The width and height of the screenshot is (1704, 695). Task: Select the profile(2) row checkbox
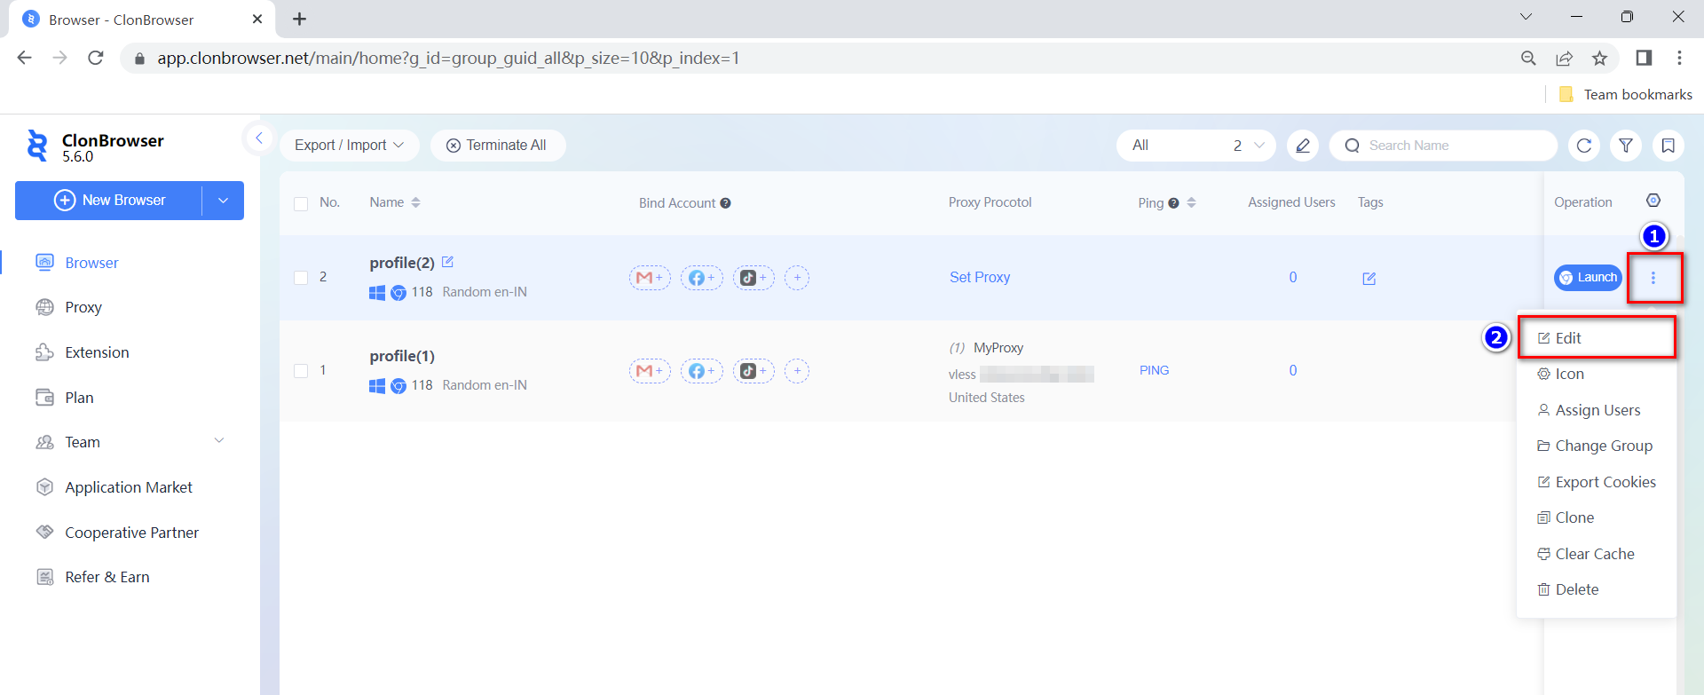(301, 278)
